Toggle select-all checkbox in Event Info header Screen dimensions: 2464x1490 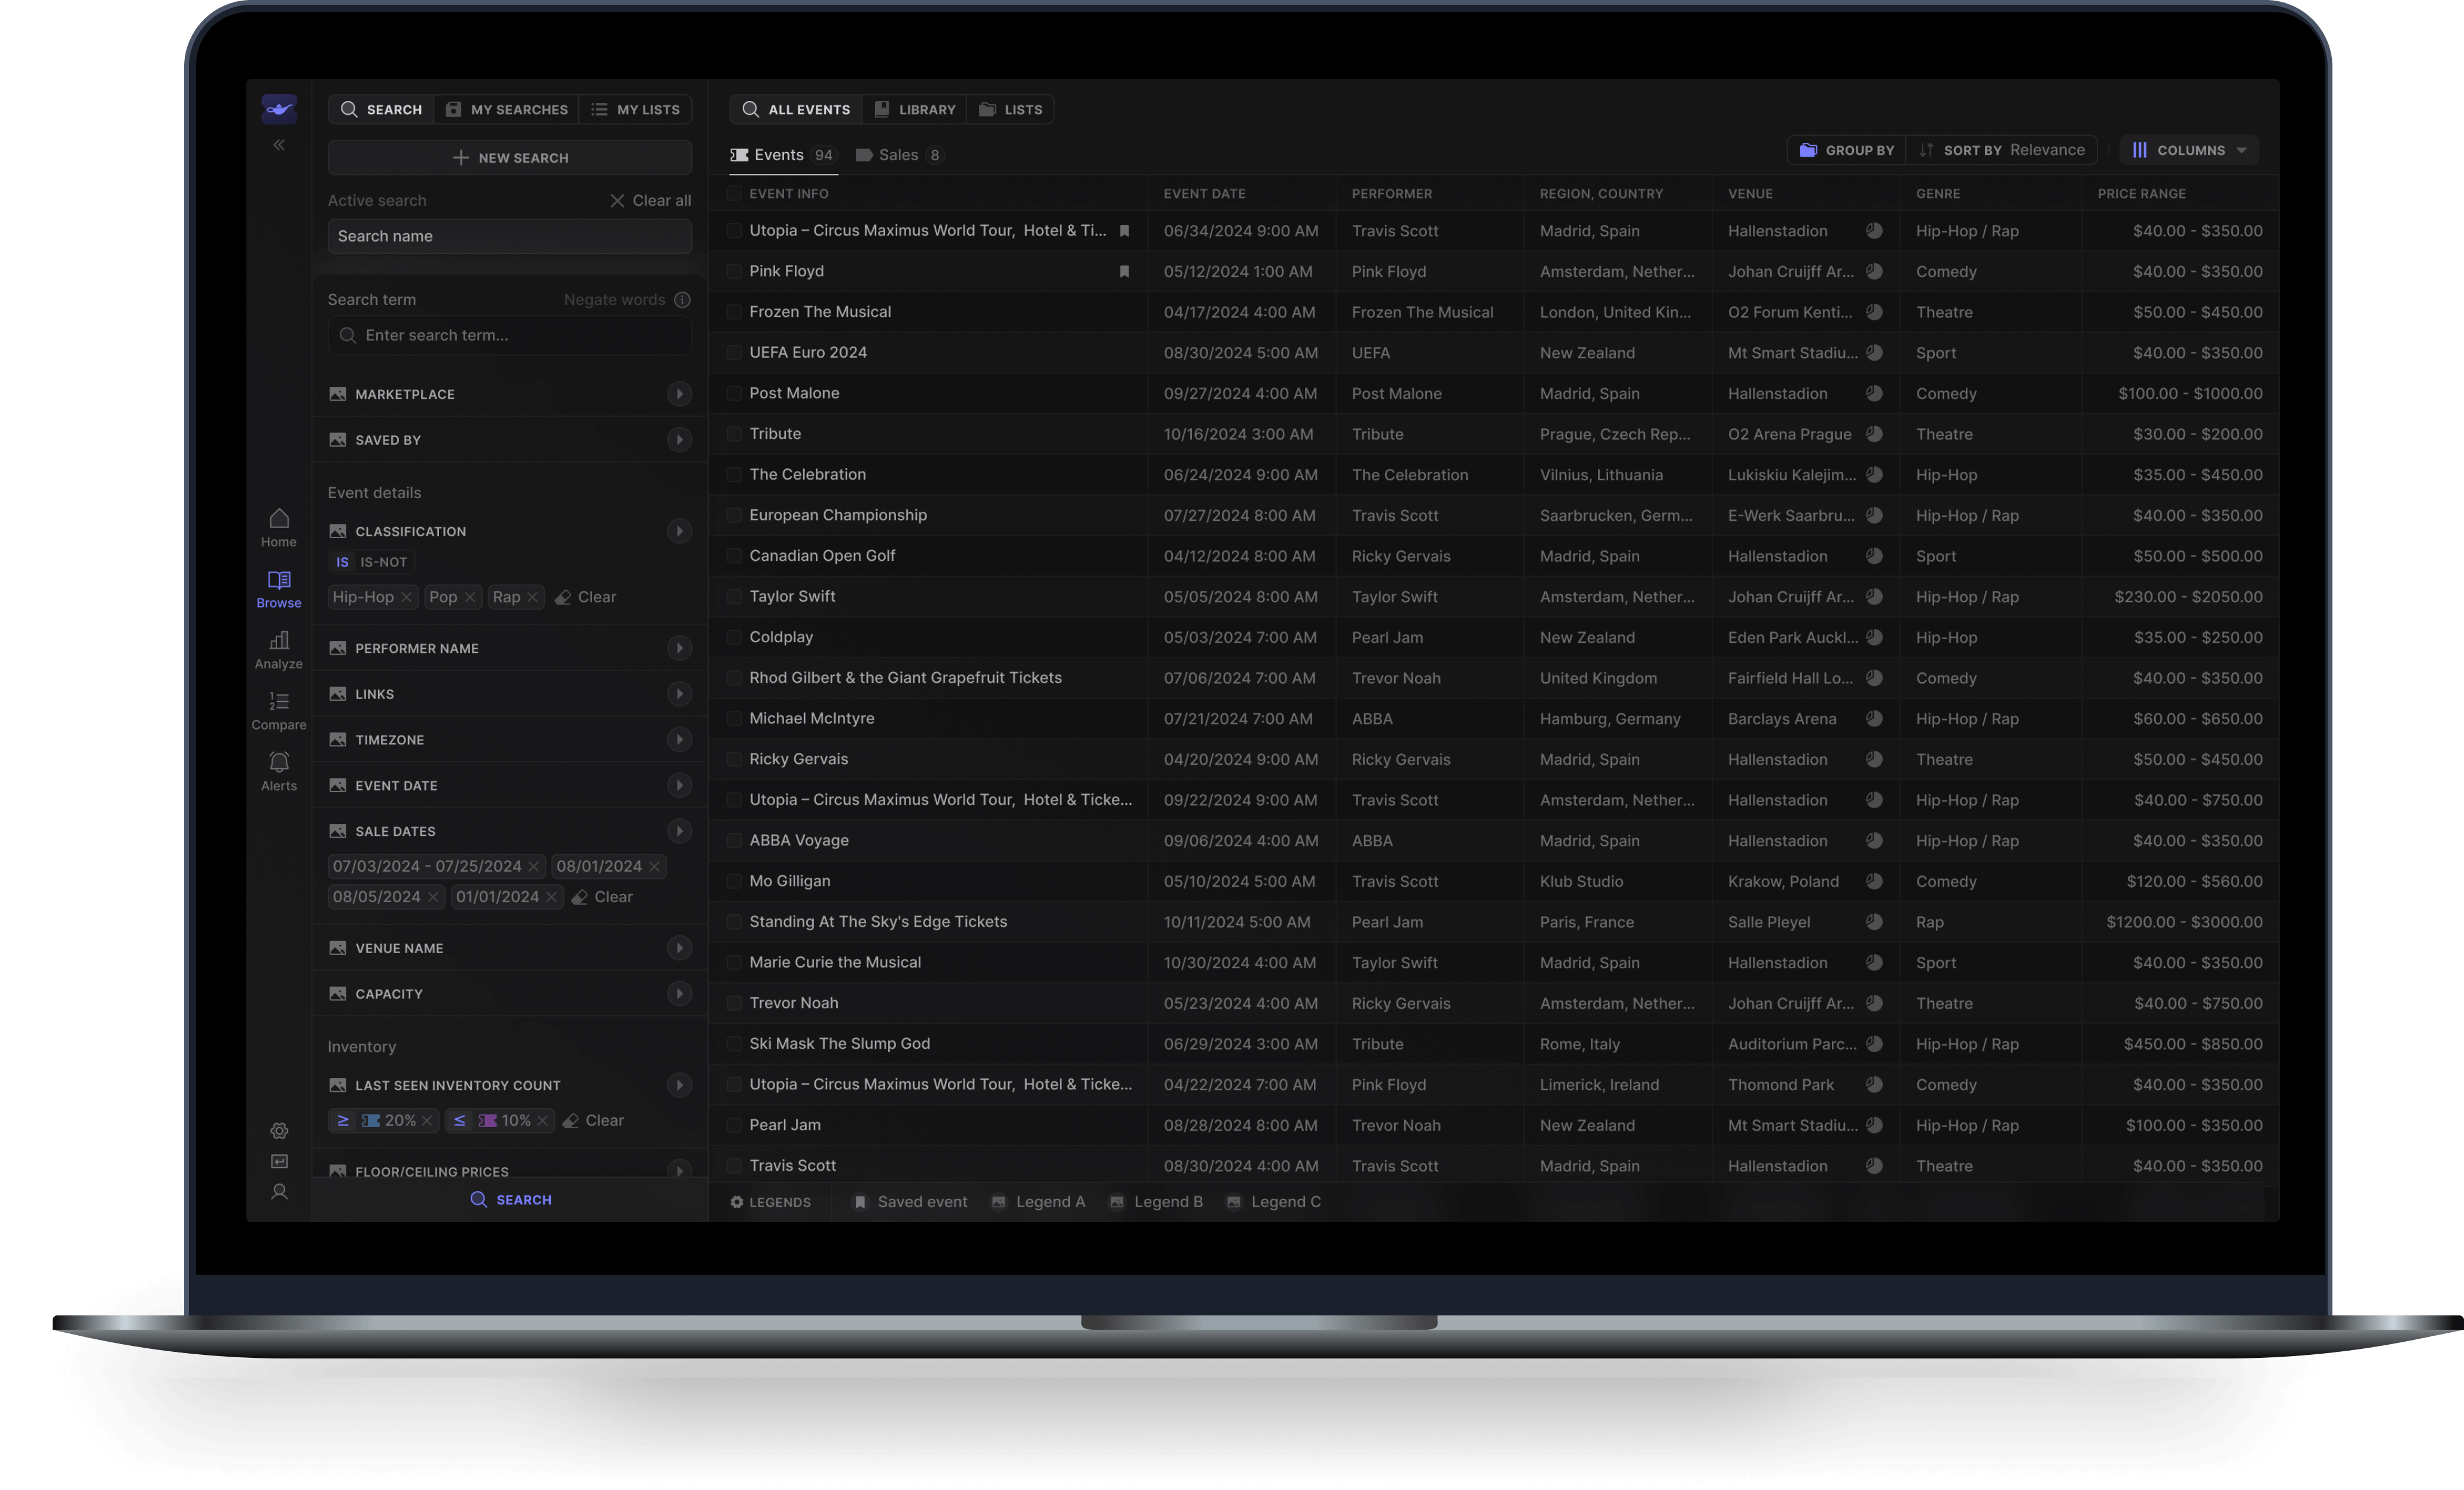click(x=734, y=194)
